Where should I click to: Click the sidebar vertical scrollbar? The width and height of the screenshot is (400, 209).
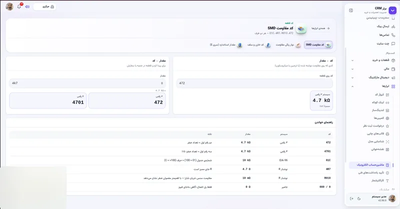(345, 104)
